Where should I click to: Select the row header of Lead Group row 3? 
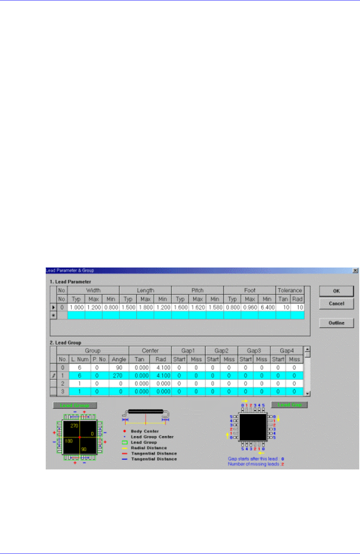coord(54,391)
